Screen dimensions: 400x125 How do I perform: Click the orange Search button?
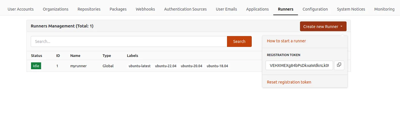(x=239, y=41)
